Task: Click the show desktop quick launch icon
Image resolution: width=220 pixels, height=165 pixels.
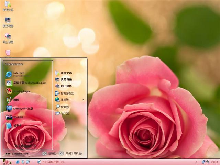Action: [28, 162]
